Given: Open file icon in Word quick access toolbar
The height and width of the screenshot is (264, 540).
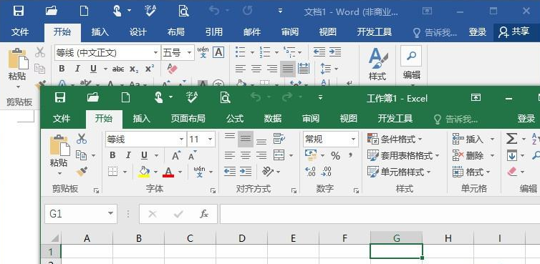Looking at the screenshot, I should pos(52,11).
